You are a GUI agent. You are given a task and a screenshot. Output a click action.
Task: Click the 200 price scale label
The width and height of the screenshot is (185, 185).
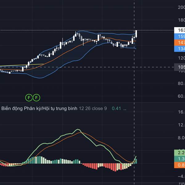point(182,7)
